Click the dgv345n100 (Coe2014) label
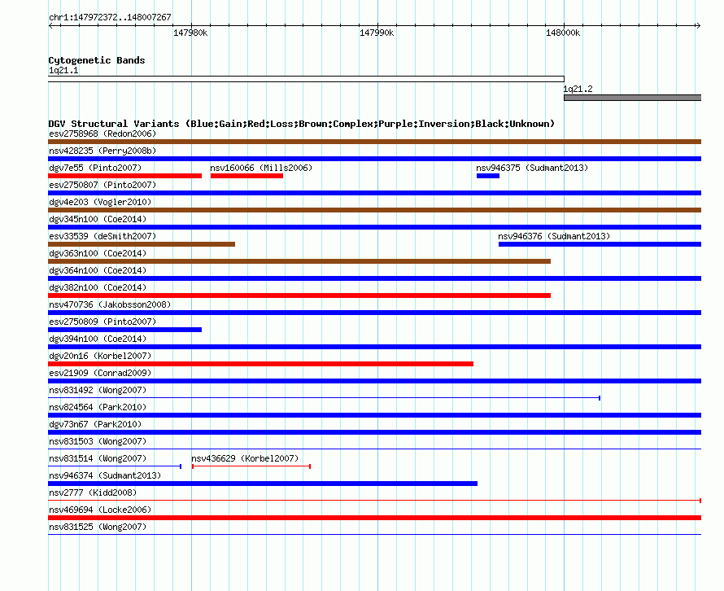Image resolution: width=724 pixels, height=591 pixels. pyautogui.click(x=98, y=219)
